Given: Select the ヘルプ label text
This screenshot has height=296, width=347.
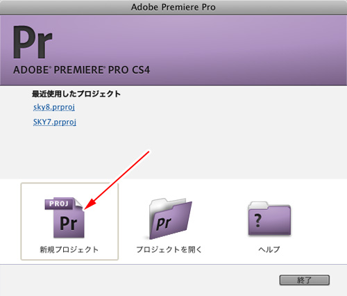Looking at the screenshot, I should coord(269,249).
